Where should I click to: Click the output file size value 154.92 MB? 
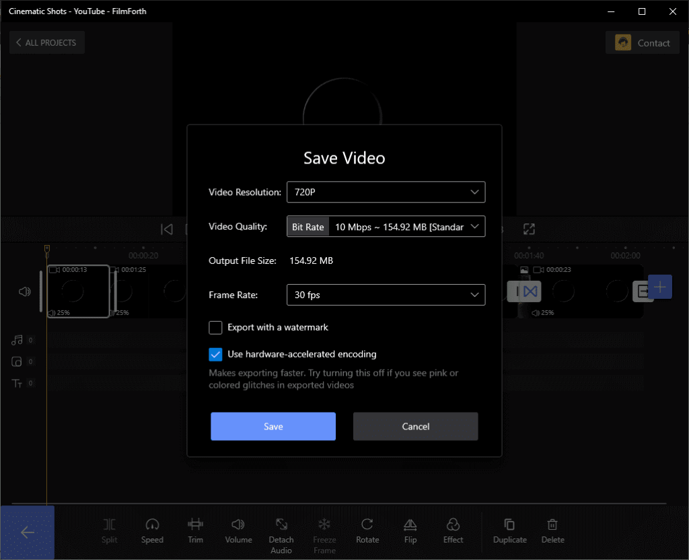coord(311,260)
